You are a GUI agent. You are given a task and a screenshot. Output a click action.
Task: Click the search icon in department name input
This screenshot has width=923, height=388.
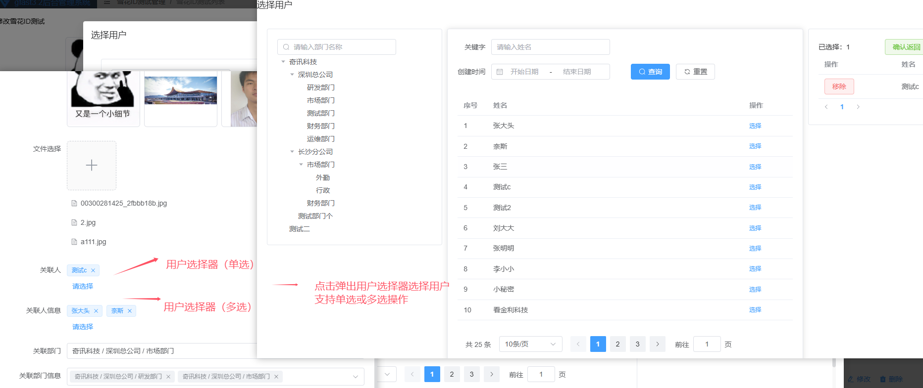tap(286, 47)
